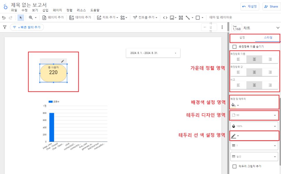The height and width of the screenshot is (174, 281).
Task: Left-align the 측정항목 이름
Action: pyautogui.click(x=238, y=59)
